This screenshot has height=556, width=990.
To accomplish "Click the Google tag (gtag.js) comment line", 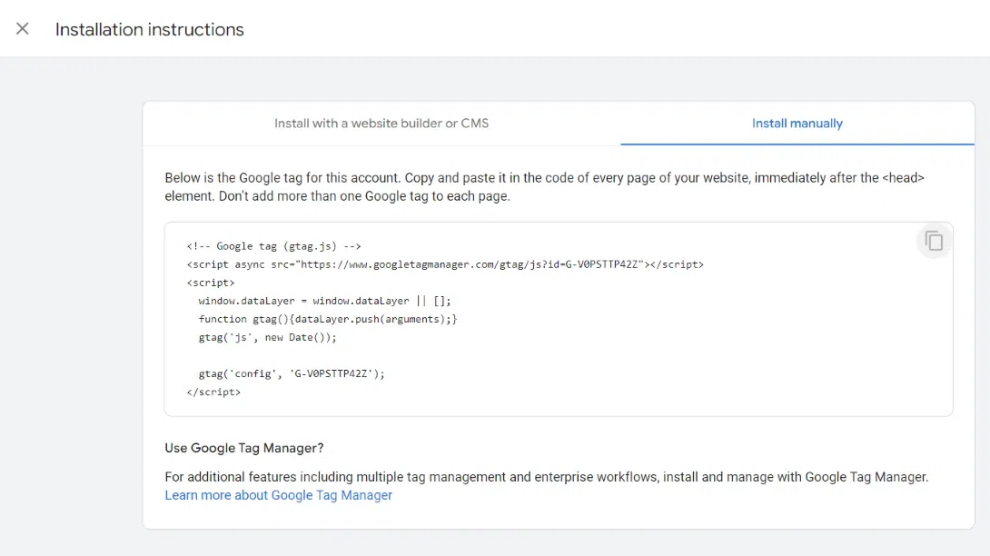I will tap(274, 246).
